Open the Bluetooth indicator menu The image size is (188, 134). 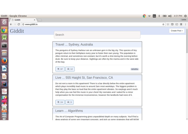[159, 16]
